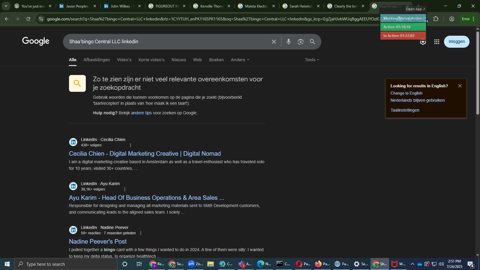
Task: Open site information icon in address bar
Action: [x=41, y=19]
